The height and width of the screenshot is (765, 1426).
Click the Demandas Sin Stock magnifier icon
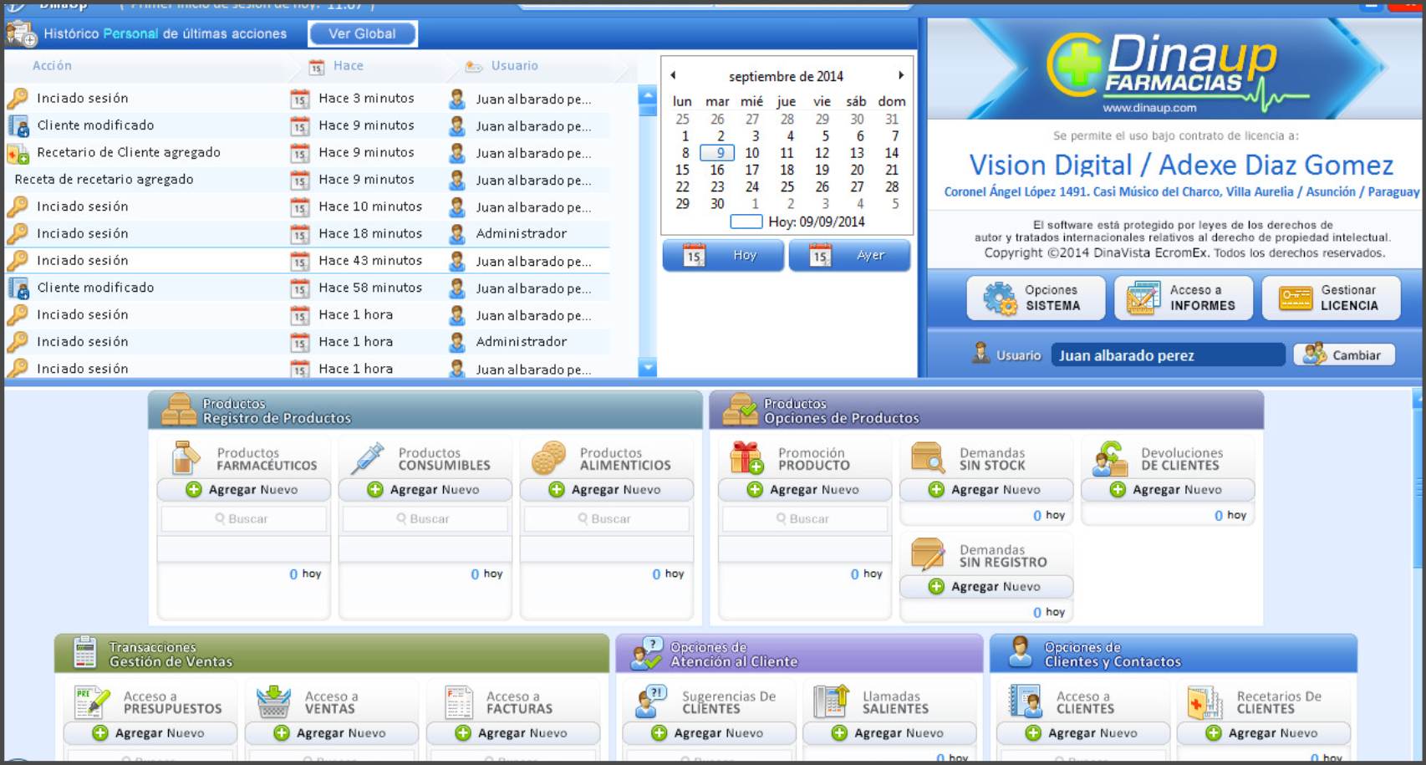point(928,456)
